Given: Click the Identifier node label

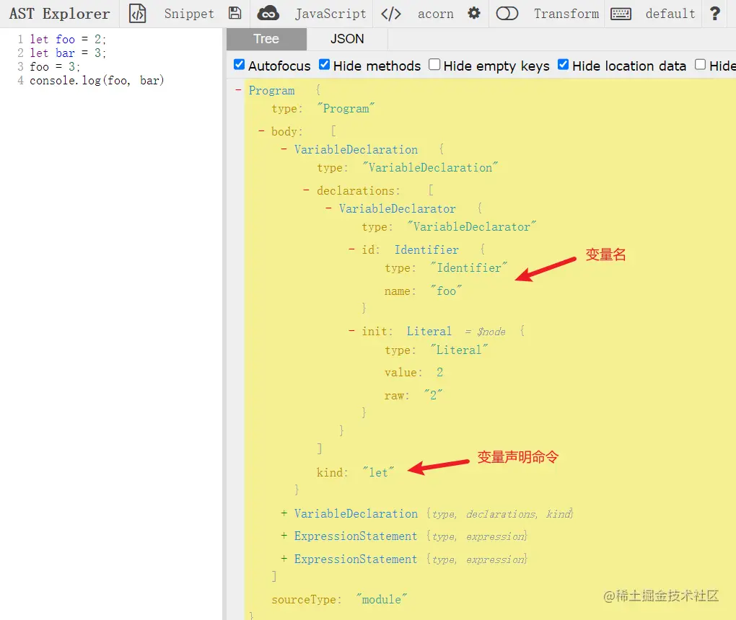Looking at the screenshot, I should pos(426,250).
